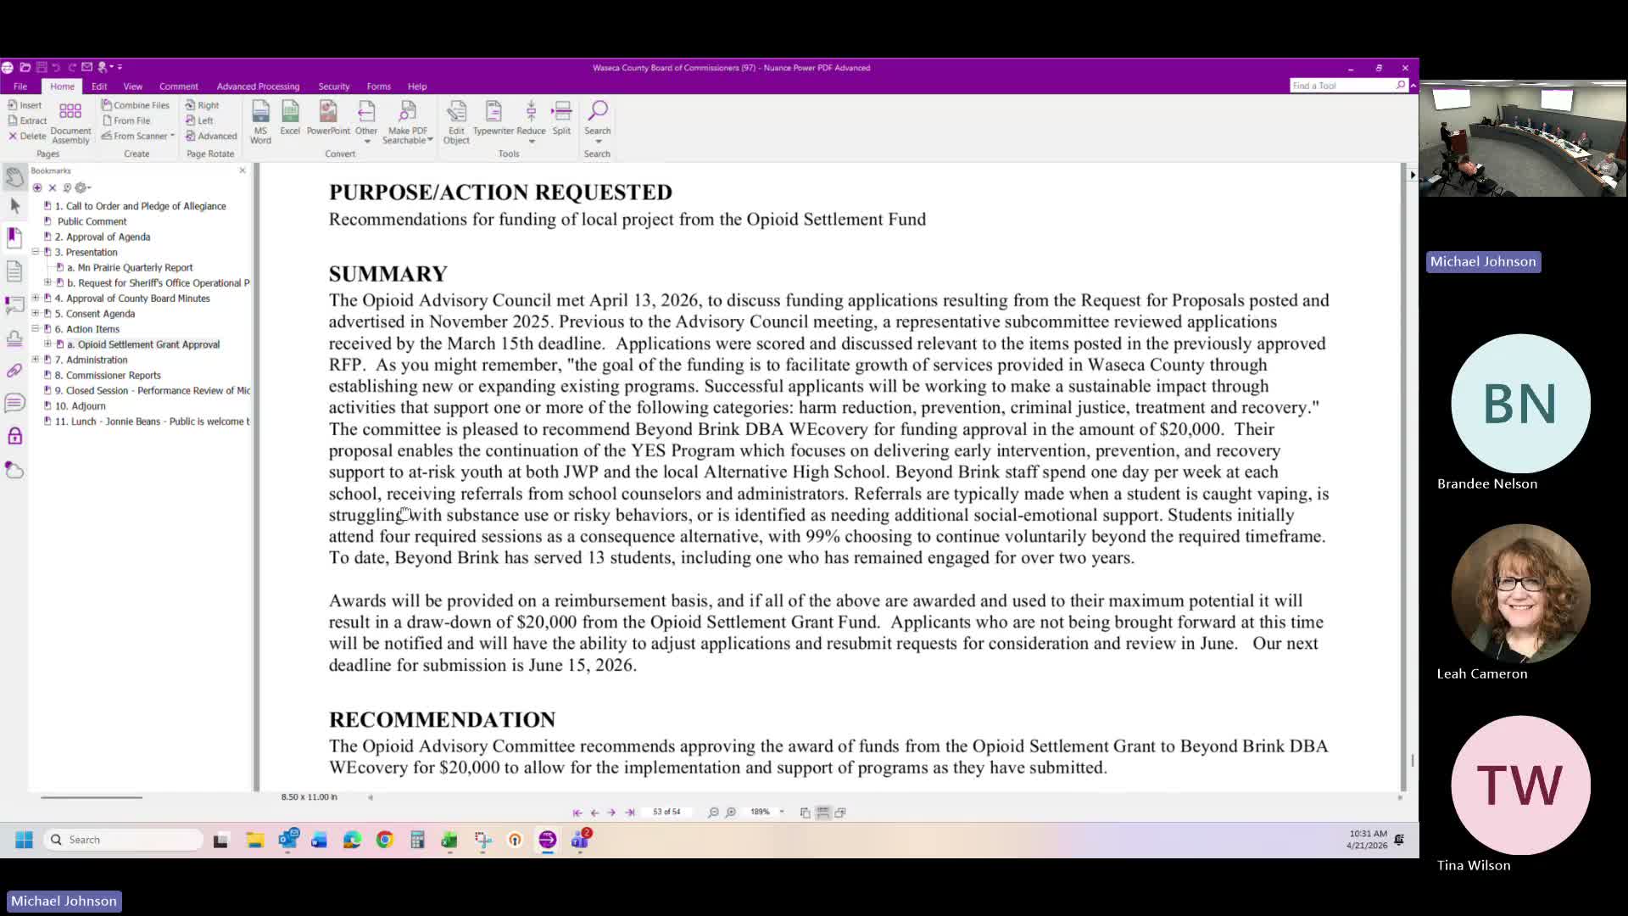The height and width of the screenshot is (916, 1628).
Task: Open the attachments paperclip panel
Action: point(14,371)
